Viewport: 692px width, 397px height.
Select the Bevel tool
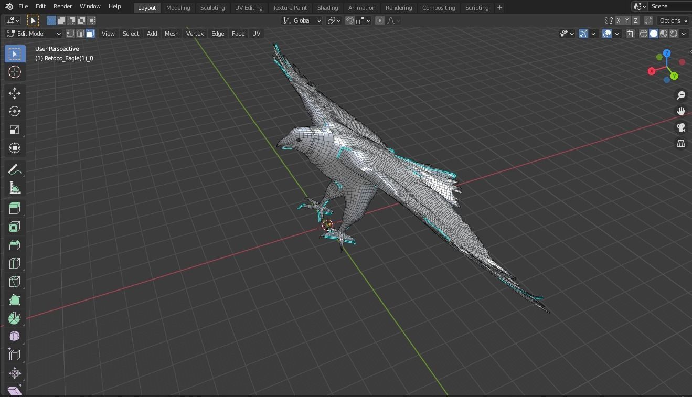pyautogui.click(x=15, y=245)
